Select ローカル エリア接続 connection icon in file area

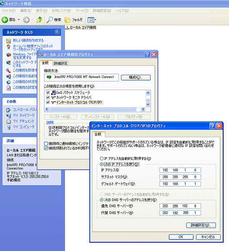67,28
